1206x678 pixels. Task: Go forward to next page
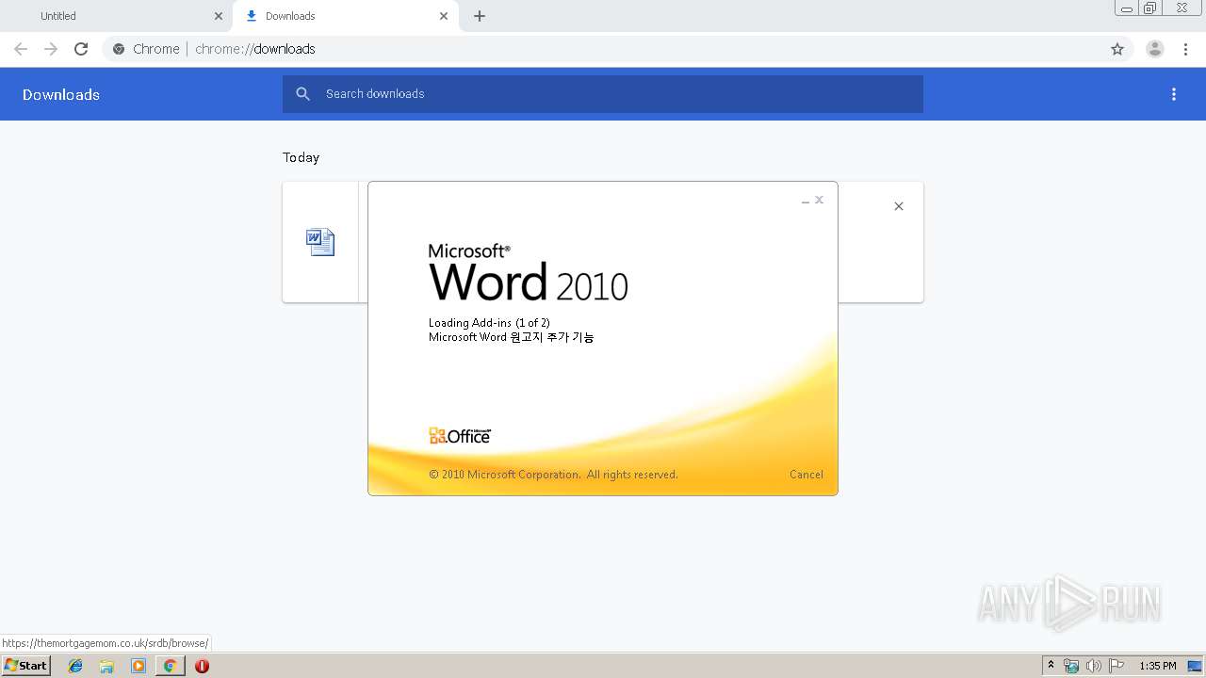(51, 49)
